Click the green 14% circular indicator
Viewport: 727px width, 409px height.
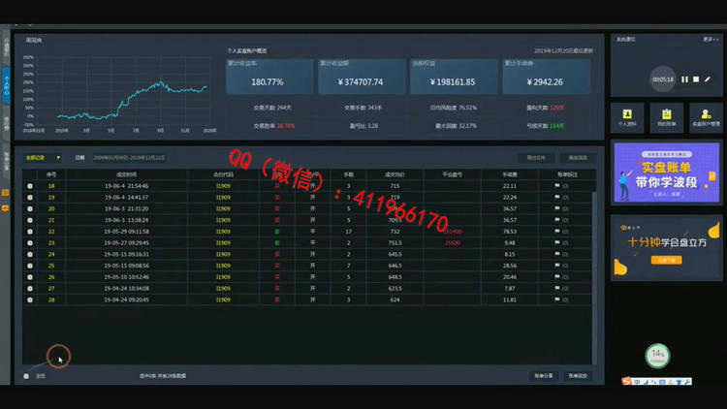[657, 356]
